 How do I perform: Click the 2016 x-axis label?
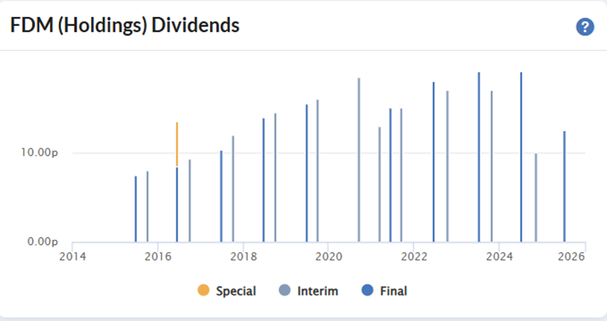click(158, 257)
